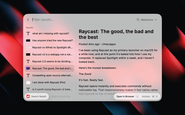
Task: Click thumbnail of 'Raycast vs Alfred vs Spotlight' row
Action: click(x=28, y=47)
